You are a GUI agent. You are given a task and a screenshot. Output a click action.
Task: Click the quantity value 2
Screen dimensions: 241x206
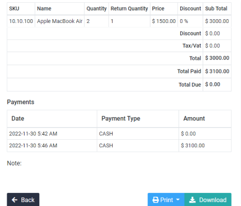(88, 21)
